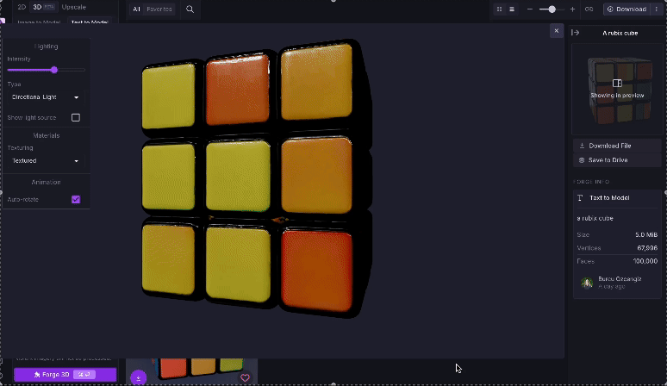This screenshot has width=667, height=386.
Task: Click the Faces count '100,000'
Action: tap(645, 261)
